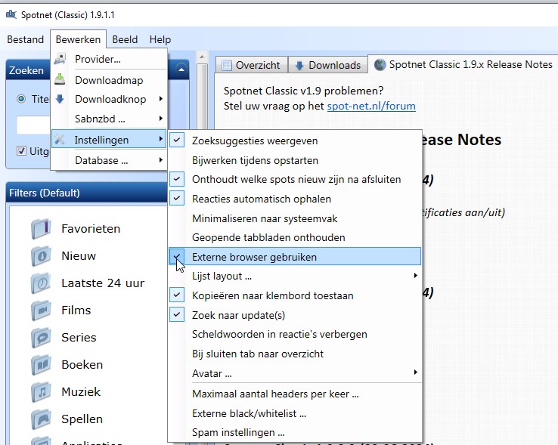
Task: Click the Filters (Default) panel header
Action: tap(87, 193)
